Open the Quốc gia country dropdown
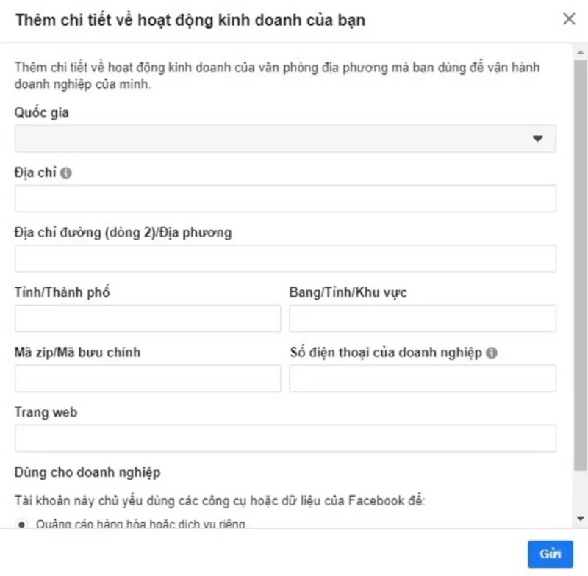This screenshot has width=588, height=576. (x=284, y=138)
